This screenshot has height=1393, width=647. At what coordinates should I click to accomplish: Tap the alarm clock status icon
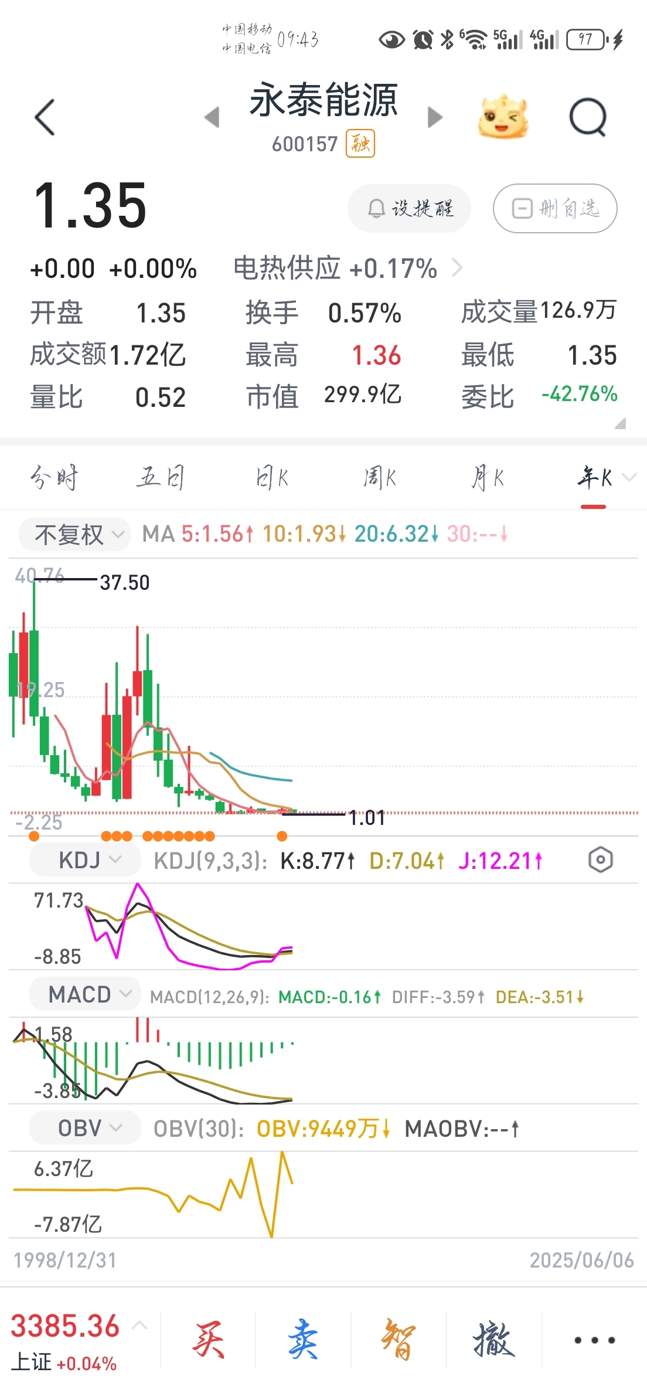click(x=423, y=39)
